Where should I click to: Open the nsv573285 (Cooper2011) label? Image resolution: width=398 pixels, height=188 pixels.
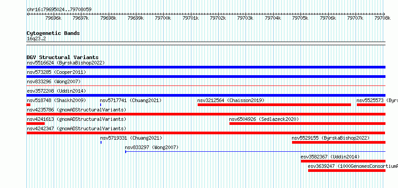point(56,72)
